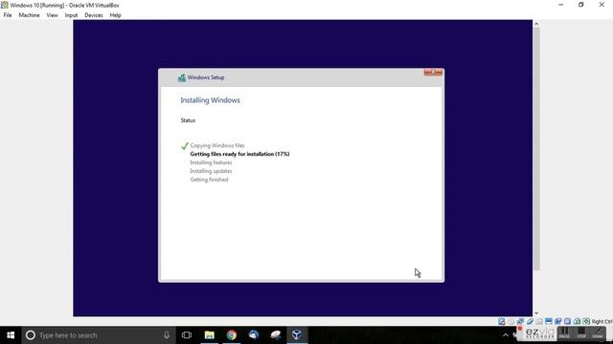Click the Type here to search box
Image resolution: width=613 pixels, height=344 pixels.
99,335
